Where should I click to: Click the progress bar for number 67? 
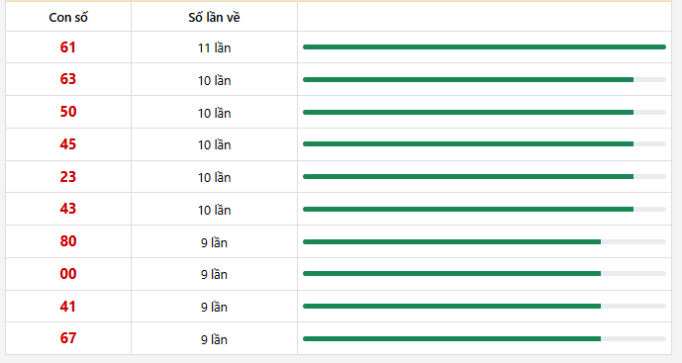[485, 338]
